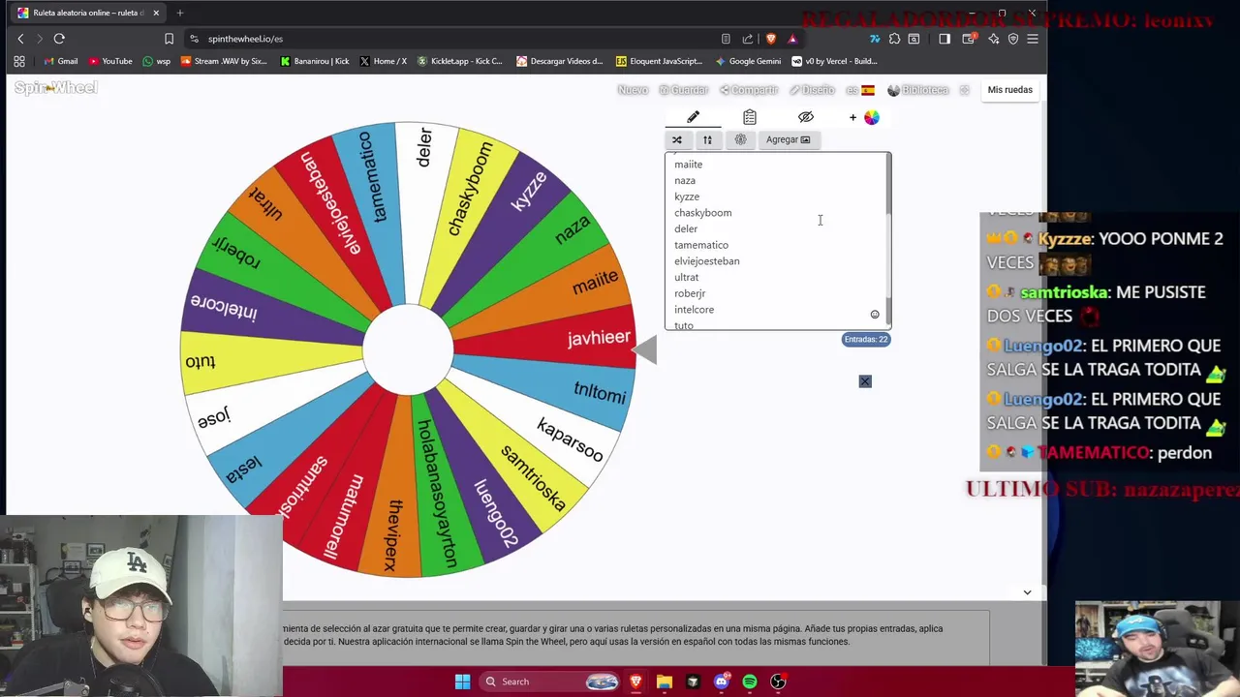The width and height of the screenshot is (1240, 697).
Task: Toggle fullscreen mode icon
Action: pyautogui.click(x=964, y=90)
